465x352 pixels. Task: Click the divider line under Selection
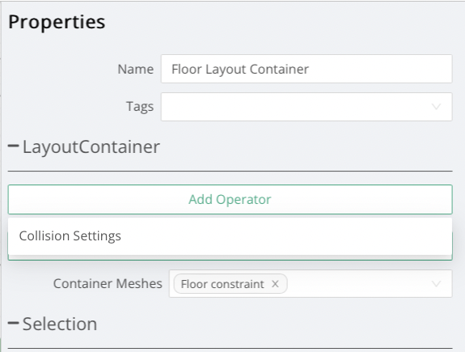pyautogui.click(x=230, y=348)
